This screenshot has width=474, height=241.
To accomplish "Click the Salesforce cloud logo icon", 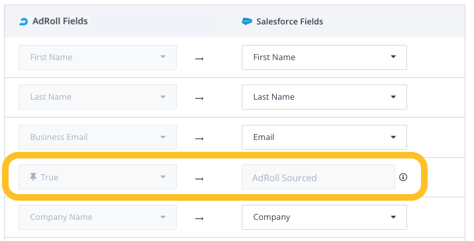I will 247,21.
